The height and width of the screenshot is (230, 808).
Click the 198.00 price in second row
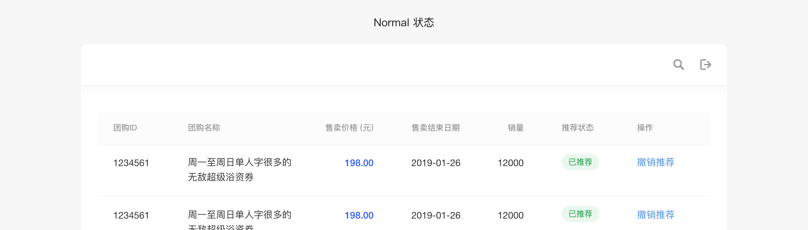click(x=359, y=216)
